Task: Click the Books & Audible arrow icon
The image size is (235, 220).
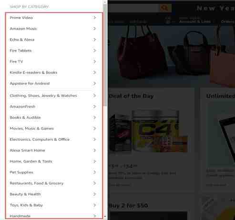Action: click(94, 118)
